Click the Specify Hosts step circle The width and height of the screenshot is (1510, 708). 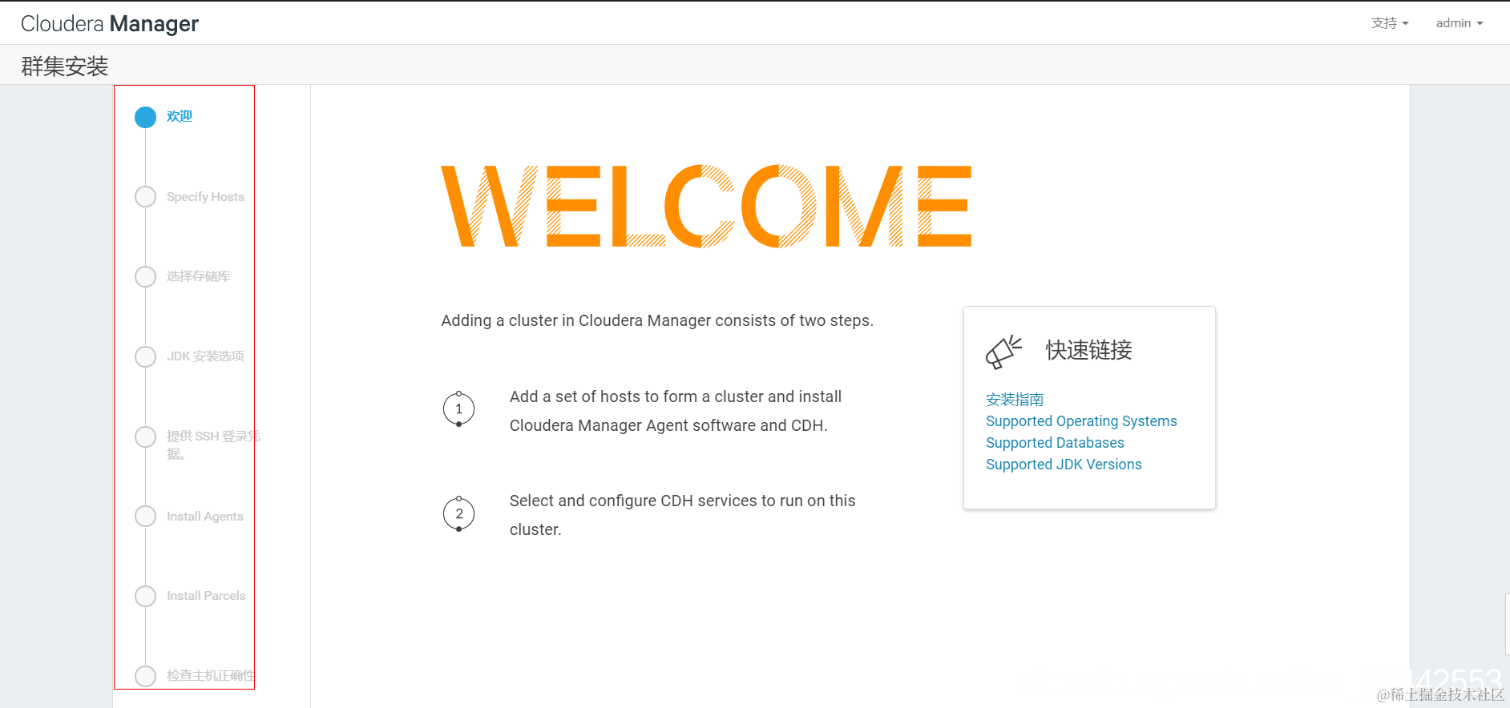tap(145, 197)
